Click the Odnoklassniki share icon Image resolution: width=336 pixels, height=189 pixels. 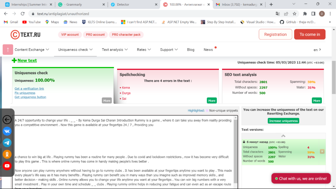click(7, 154)
